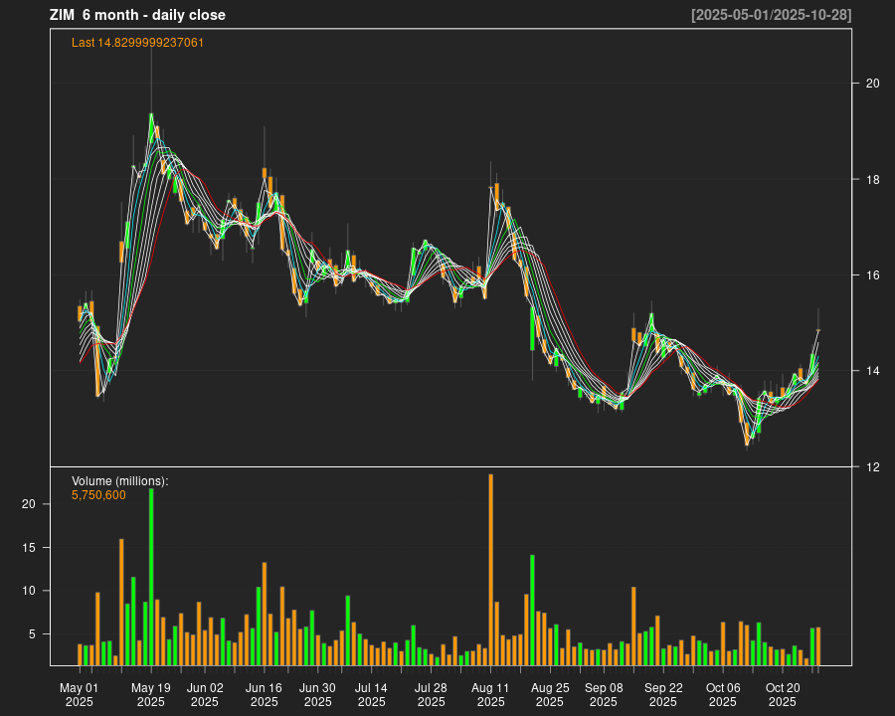895x716 pixels.
Task: Click the 20 price axis label
Action: pyautogui.click(x=872, y=84)
